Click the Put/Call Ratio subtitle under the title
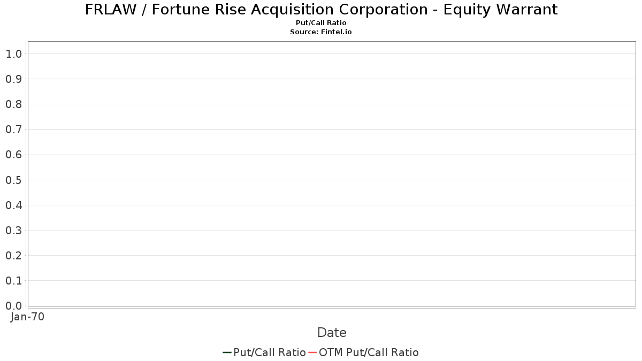The height and width of the screenshot is (361, 642). pos(321,23)
